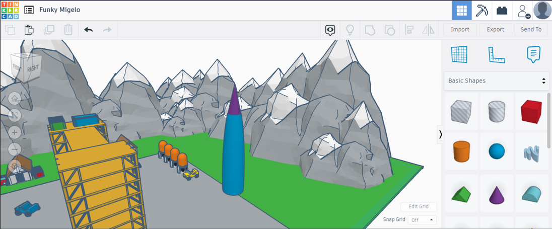Open the Basic Shapes category dropdown

click(x=497, y=81)
